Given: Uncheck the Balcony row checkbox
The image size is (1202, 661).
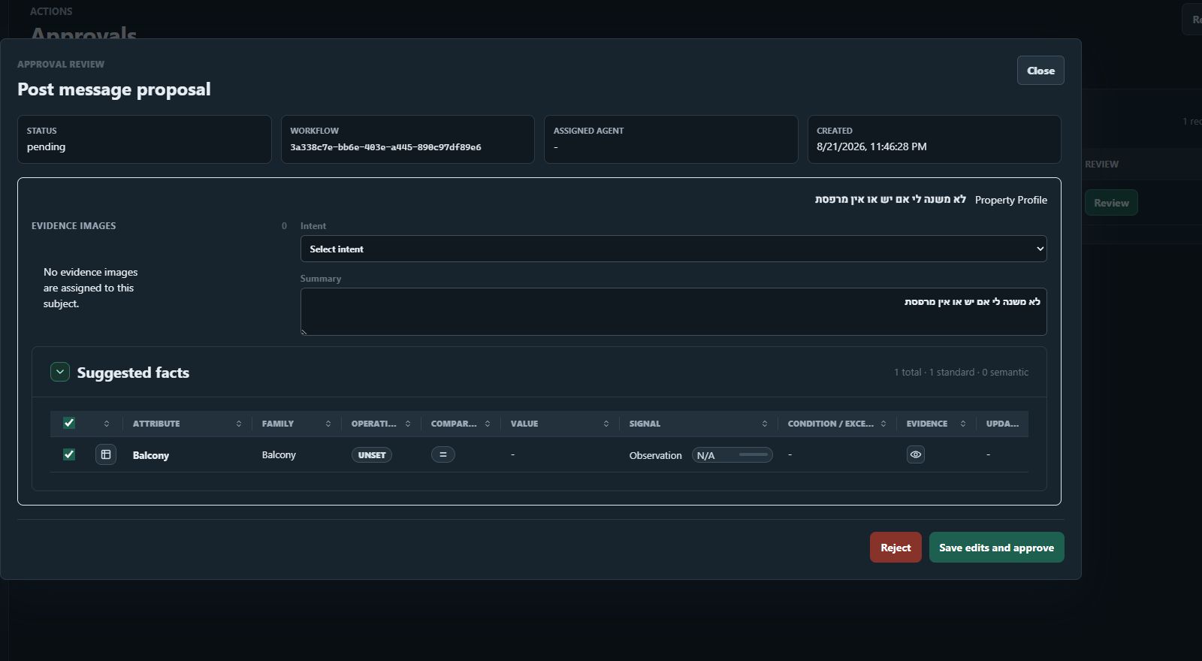Looking at the screenshot, I should click(x=69, y=454).
